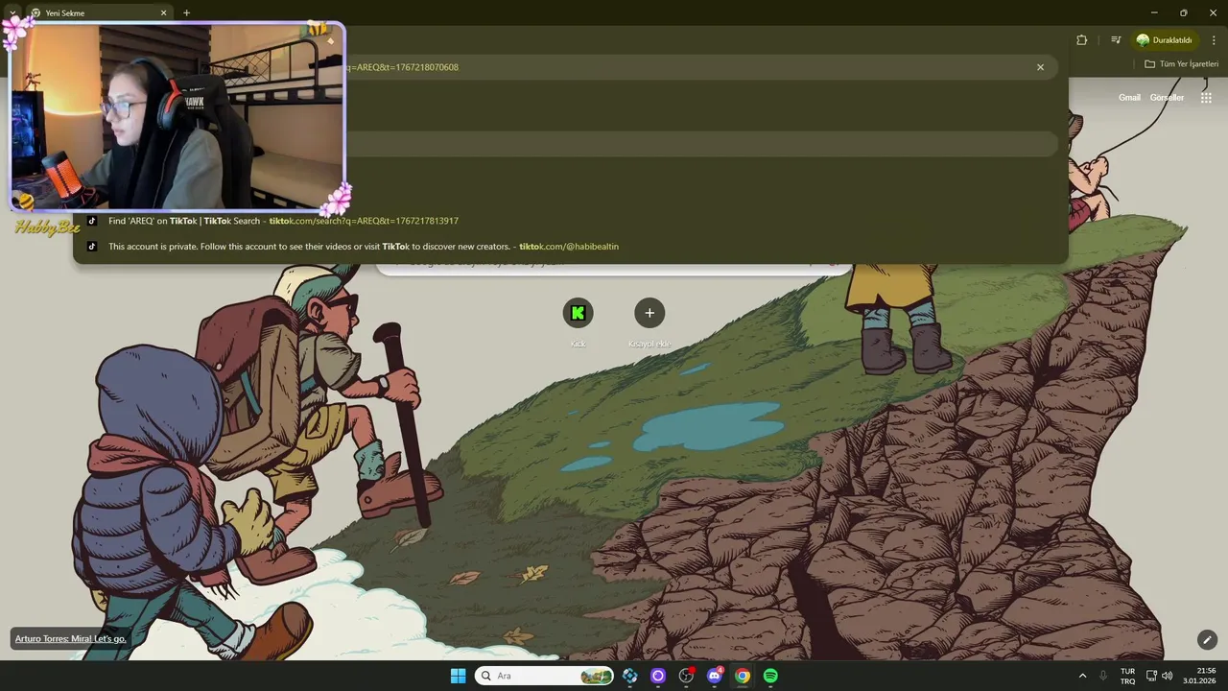Expand the tab search dropdown arrow
This screenshot has height=691, width=1228.
pos(12,12)
